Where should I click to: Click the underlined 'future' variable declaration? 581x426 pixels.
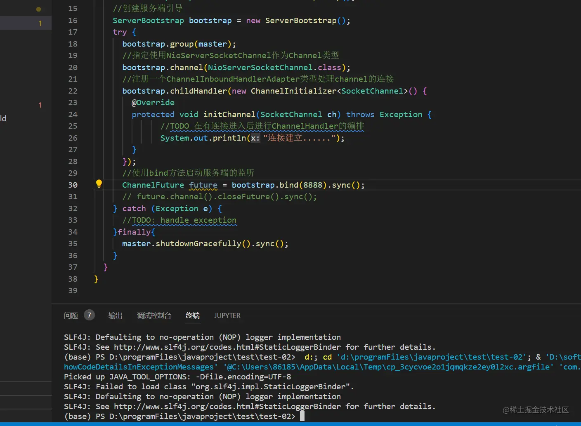pyautogui.click(x=203, y=185)
